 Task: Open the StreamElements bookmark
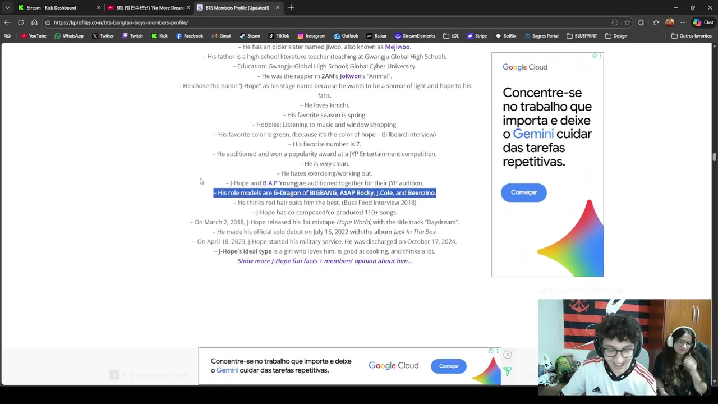pos(415,36)
